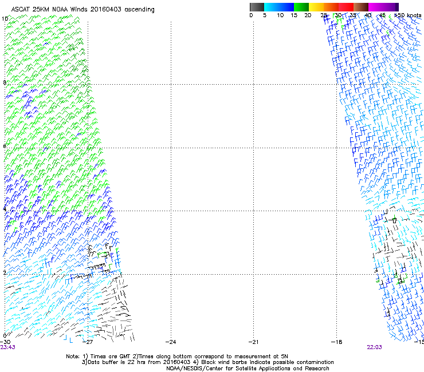Click the '15' label under the color bar

[294, 15]
